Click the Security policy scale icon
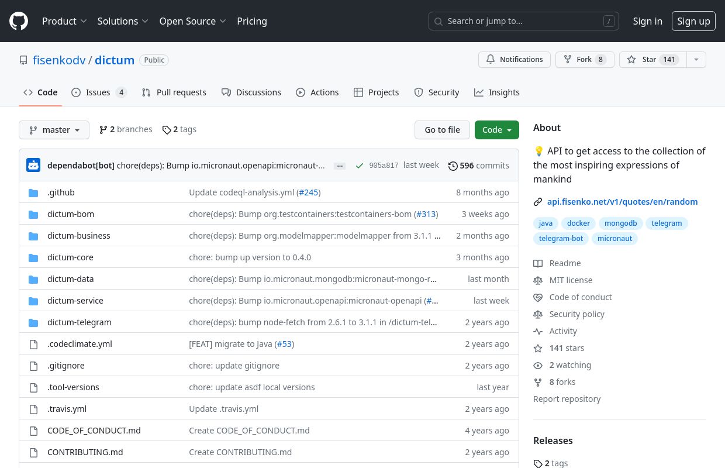Image resolution: width=725 pixels, height=468 pixels. (538, 314)
